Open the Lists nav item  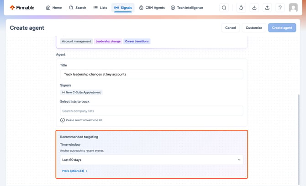pyautogui.click(x=100, y=8)
